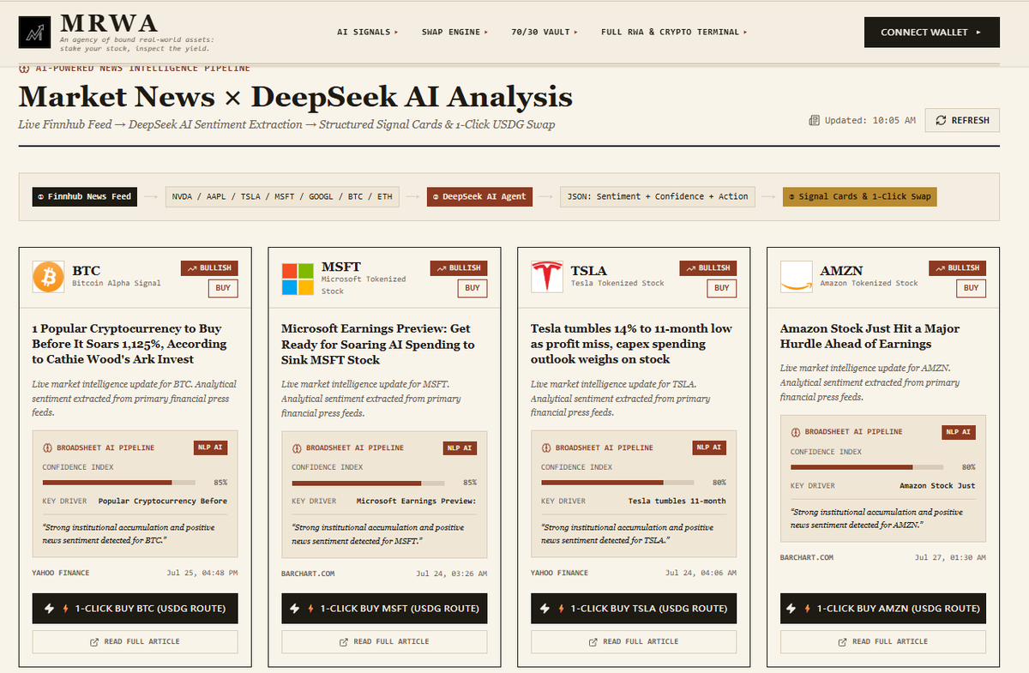Image resolution: width=1029 pixels, height=673 pixels.
Task: Click pipeline icon in BTC Broadsheet AI Pipeline
Action: point(47,448)
